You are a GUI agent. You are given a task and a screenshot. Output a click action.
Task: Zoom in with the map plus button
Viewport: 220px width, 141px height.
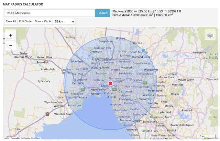coord(11,35)
